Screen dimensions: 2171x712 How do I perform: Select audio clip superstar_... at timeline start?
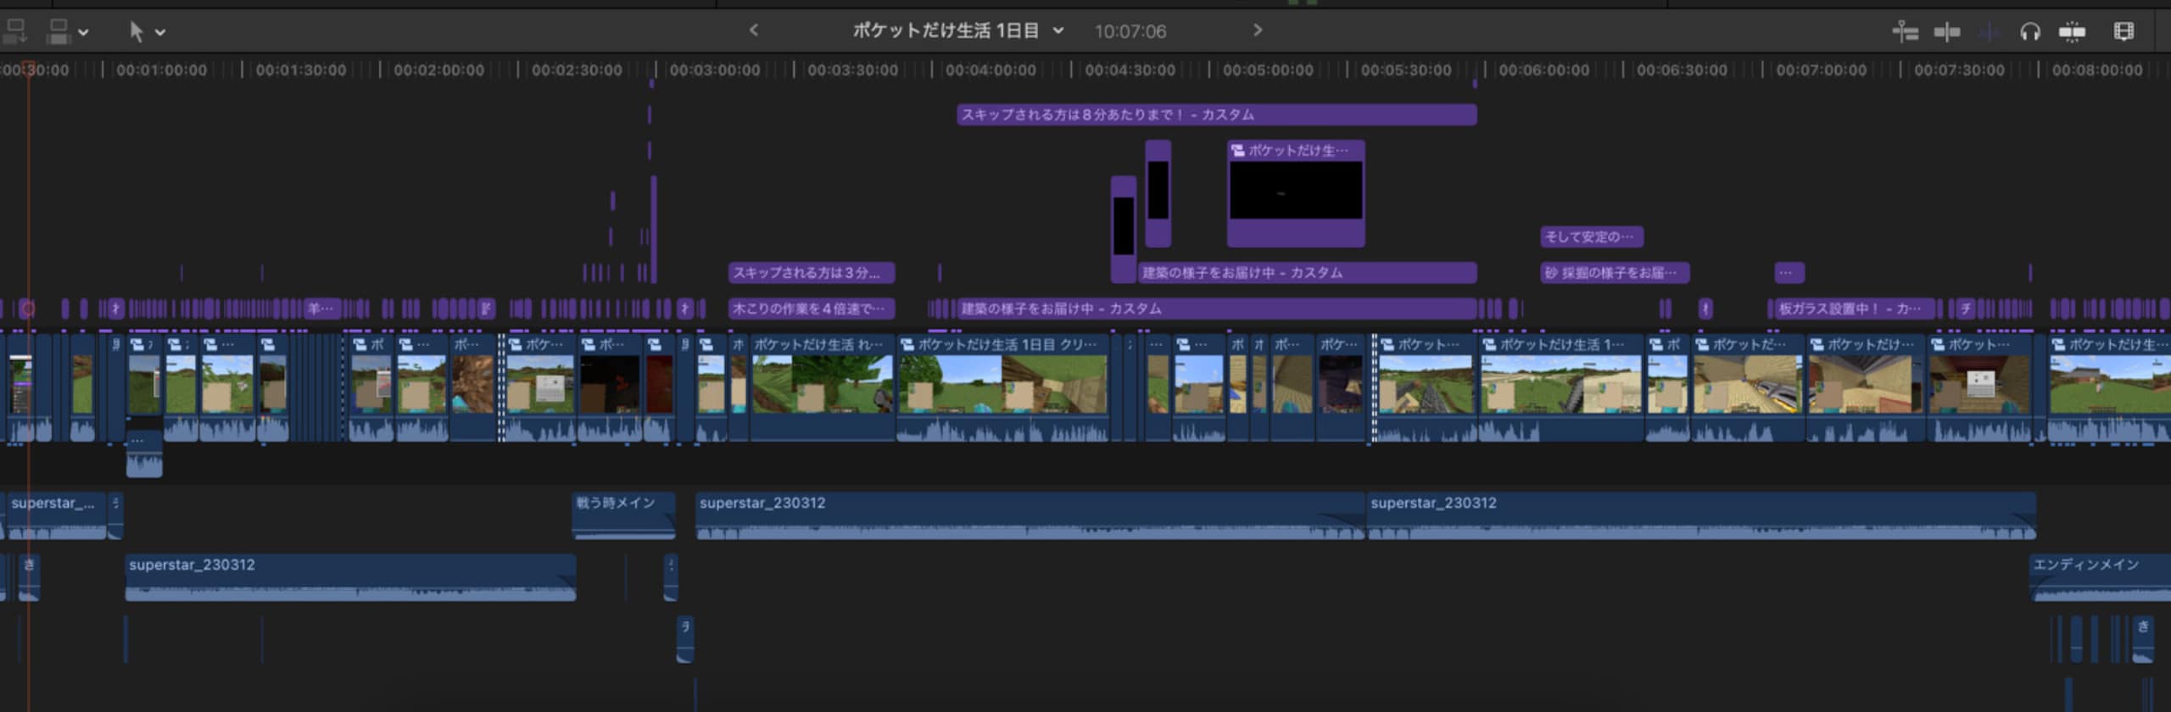56,515
